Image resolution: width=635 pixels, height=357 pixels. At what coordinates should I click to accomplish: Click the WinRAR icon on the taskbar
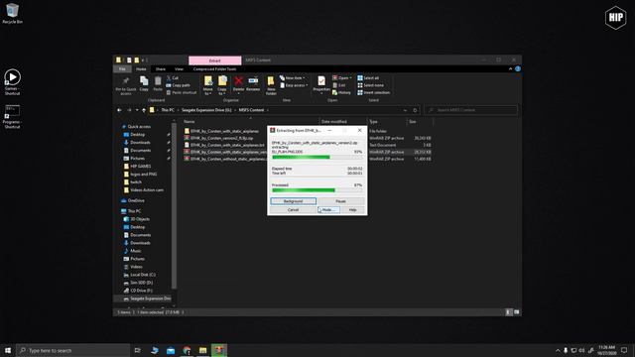(219, 350)
